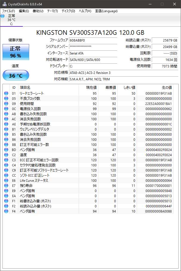Viewport: 181px width, 271px height.
Task: Click status orb for 05 不良ブロック数
Action: 6,98
